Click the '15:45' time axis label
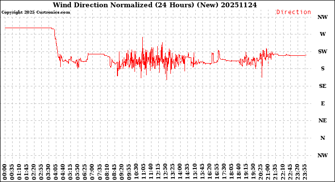Screen dimensions: 335x182 [202, 172]
